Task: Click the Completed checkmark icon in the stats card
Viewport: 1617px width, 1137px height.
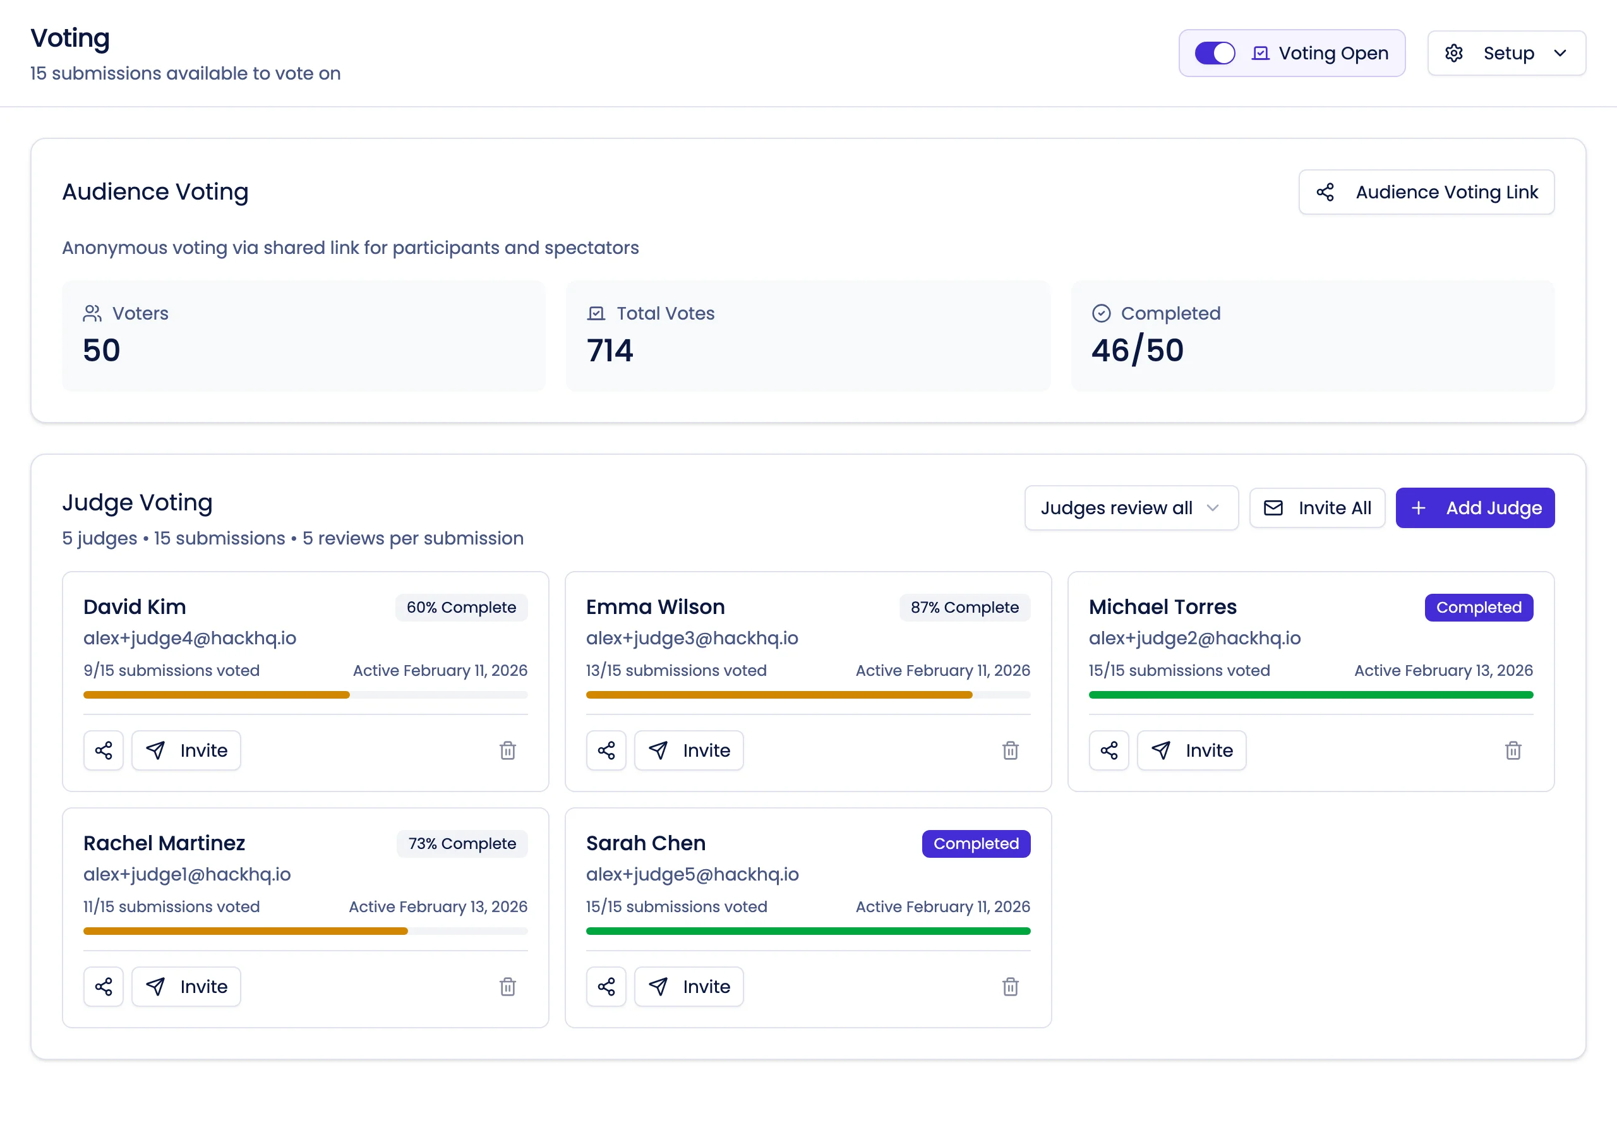Action: pos(1102,313)
